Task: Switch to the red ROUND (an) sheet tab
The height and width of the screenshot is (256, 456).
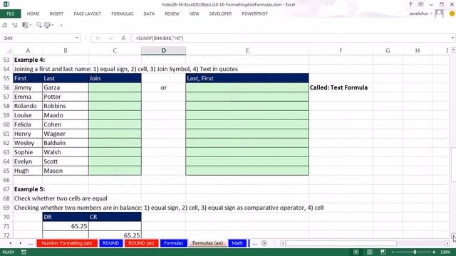Action: point(141,243)
